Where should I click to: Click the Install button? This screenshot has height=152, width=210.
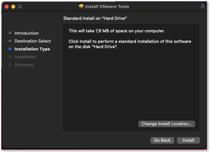(x=188, y=140)
